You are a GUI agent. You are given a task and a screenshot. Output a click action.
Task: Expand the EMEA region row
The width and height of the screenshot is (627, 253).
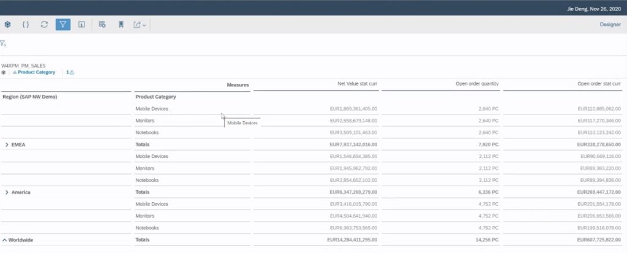[x=7, y=145]
